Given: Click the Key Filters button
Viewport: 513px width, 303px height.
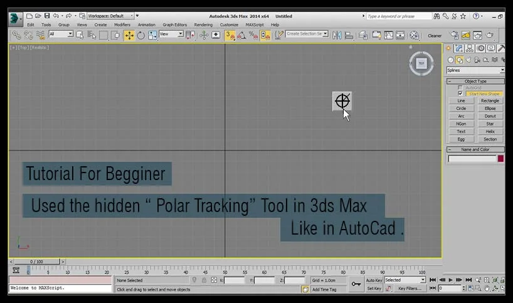Looking at the screenshot, I should (410, 289).
